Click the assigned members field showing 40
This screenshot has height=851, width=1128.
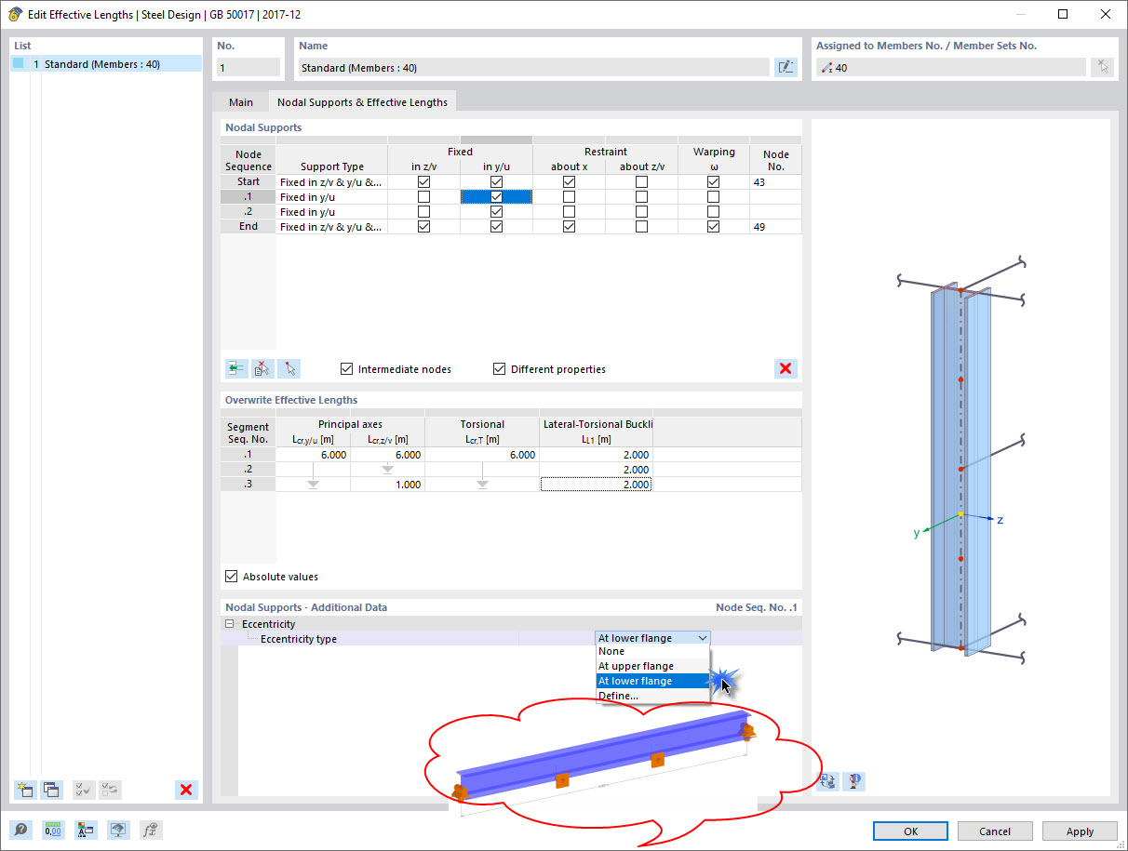[951, 68]
